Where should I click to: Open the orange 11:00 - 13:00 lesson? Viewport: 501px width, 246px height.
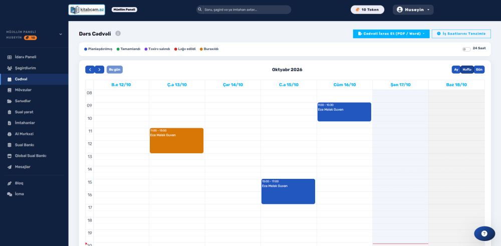[177, 141]
